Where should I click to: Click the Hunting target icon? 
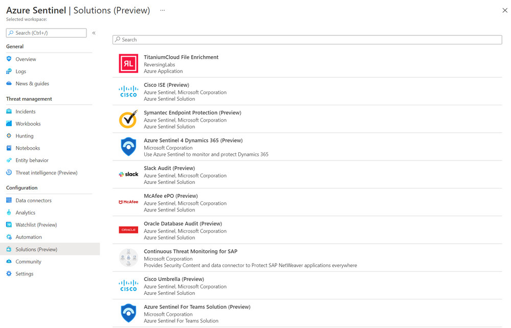click(9, 136)
